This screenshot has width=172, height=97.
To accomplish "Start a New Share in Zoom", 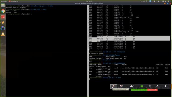I will [142, 86].
